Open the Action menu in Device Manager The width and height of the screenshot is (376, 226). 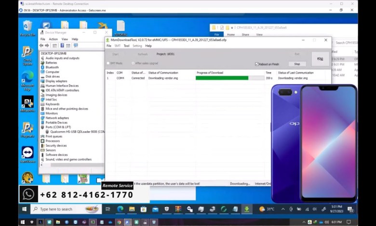coord(53,39)
